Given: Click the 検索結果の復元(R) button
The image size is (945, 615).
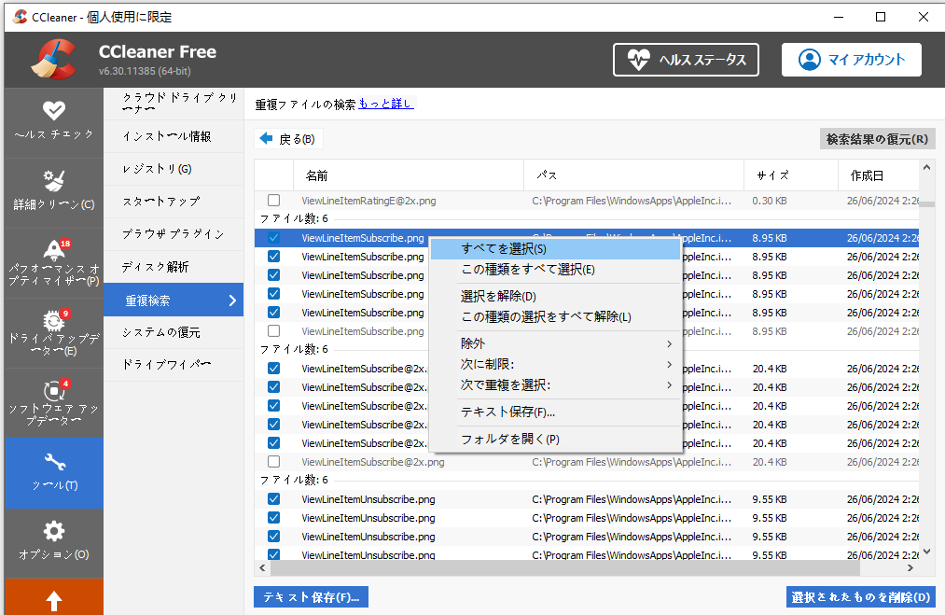Looking at the screenshot, I should coord(877,139).
